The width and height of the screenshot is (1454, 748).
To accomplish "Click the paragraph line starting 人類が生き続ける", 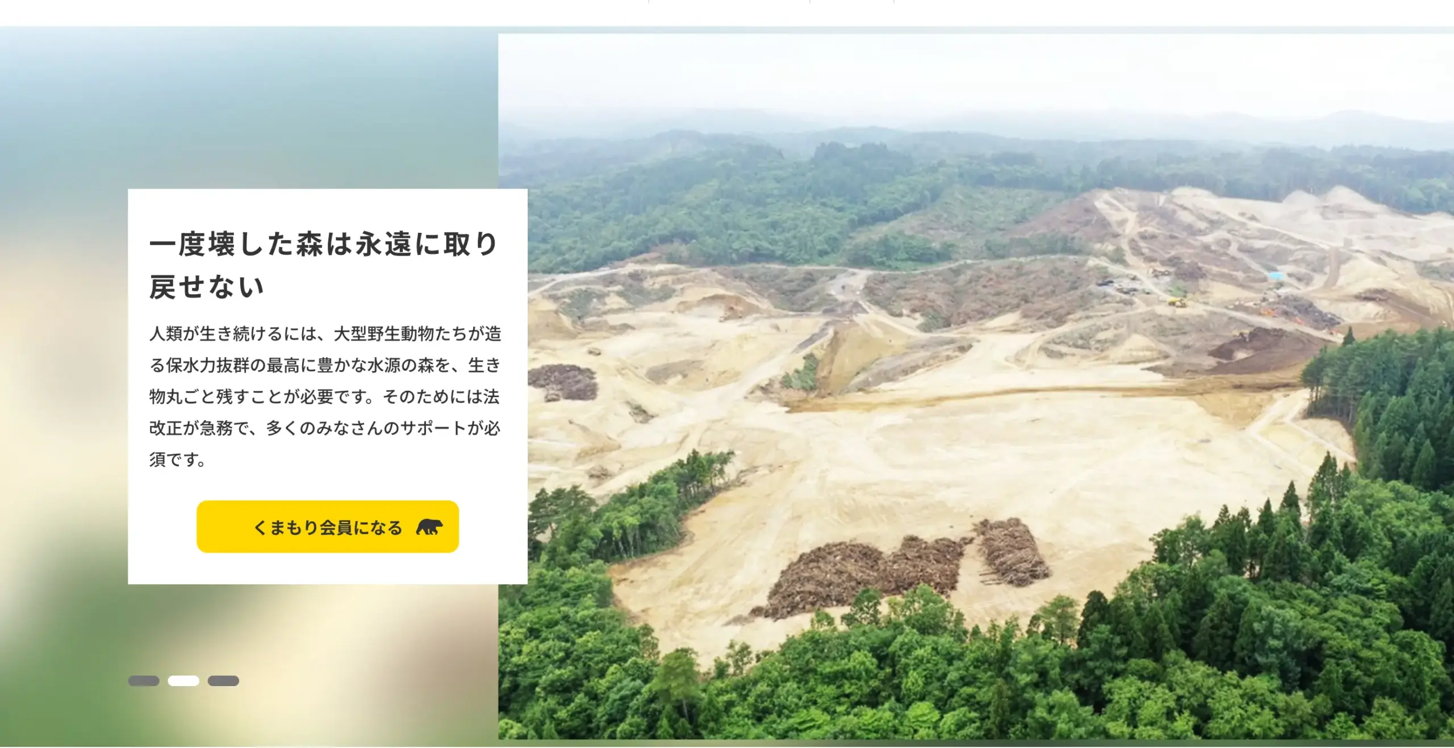I will point(325,333).
